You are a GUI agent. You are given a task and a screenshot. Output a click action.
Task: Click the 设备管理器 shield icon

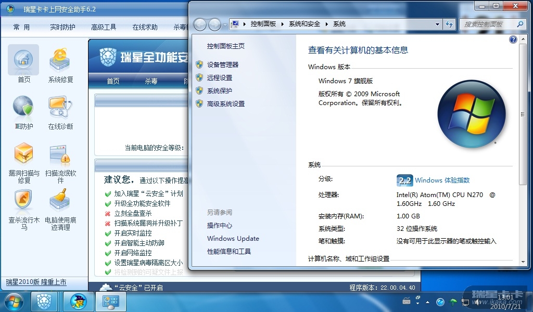199,64
